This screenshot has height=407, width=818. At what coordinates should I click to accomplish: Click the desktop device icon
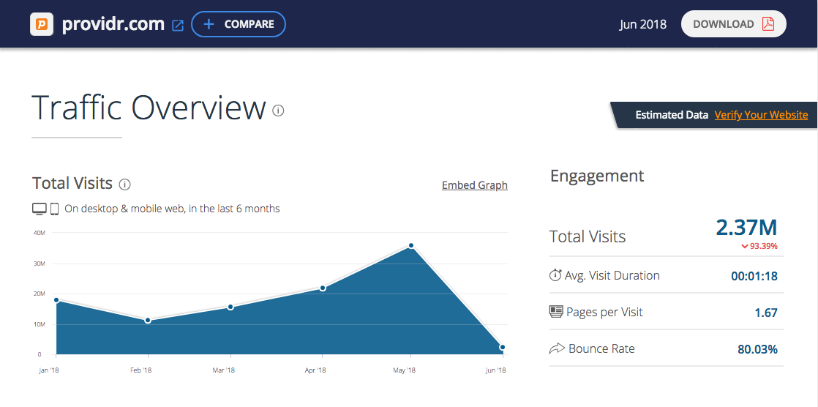40,209
